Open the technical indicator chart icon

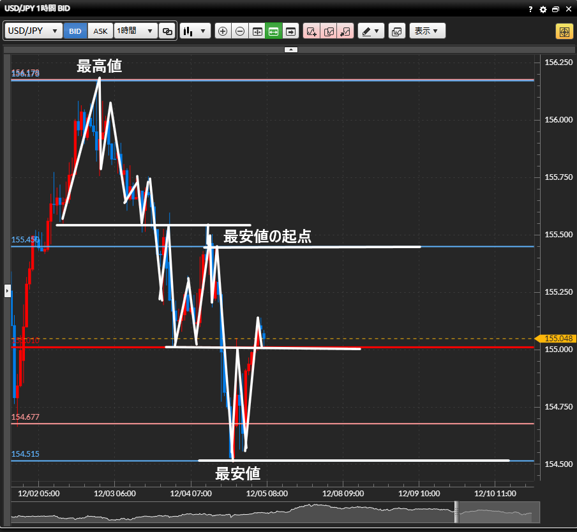tap(396, 31)
